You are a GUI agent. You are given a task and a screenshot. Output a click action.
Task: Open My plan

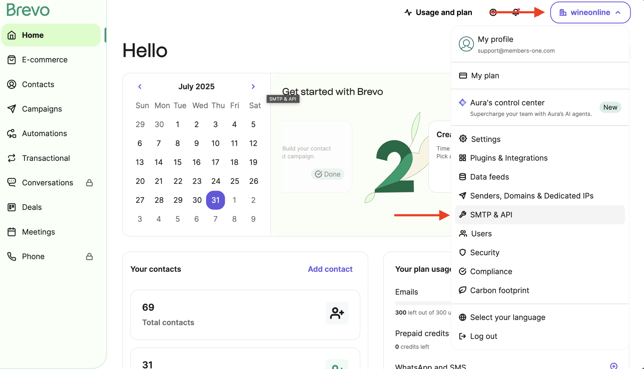[540, 75]
